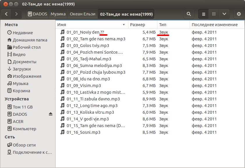Click the search magnifier icon
Screen dimensions: 245x168
[x=189, y=14]
